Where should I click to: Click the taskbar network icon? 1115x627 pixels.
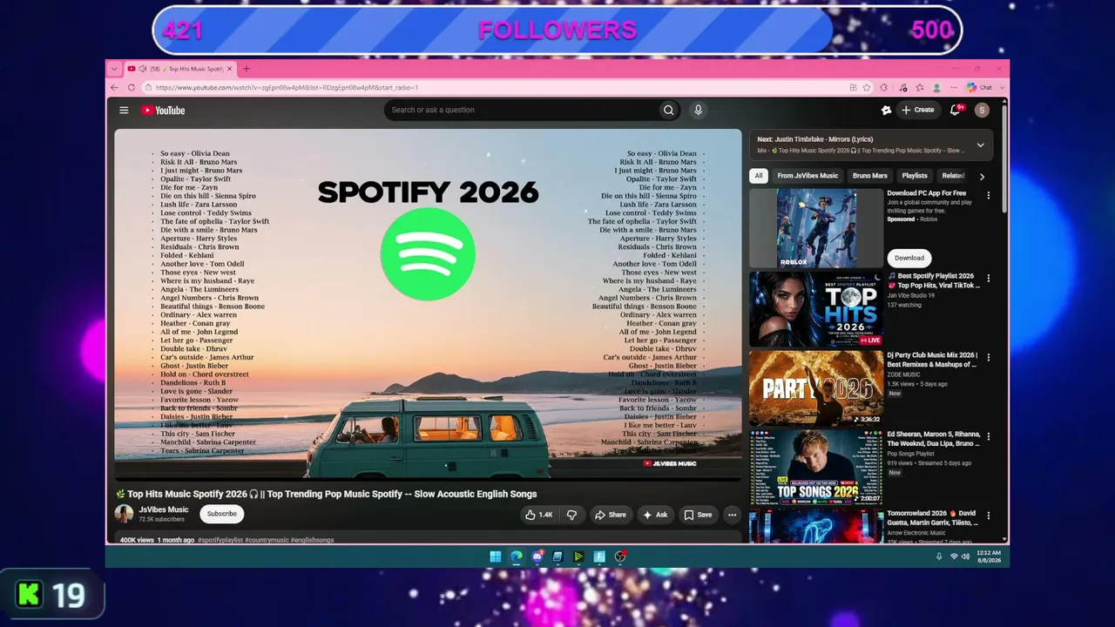click(x=954, y=556)
